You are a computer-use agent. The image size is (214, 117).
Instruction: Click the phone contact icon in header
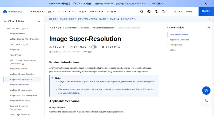(156, 11)
